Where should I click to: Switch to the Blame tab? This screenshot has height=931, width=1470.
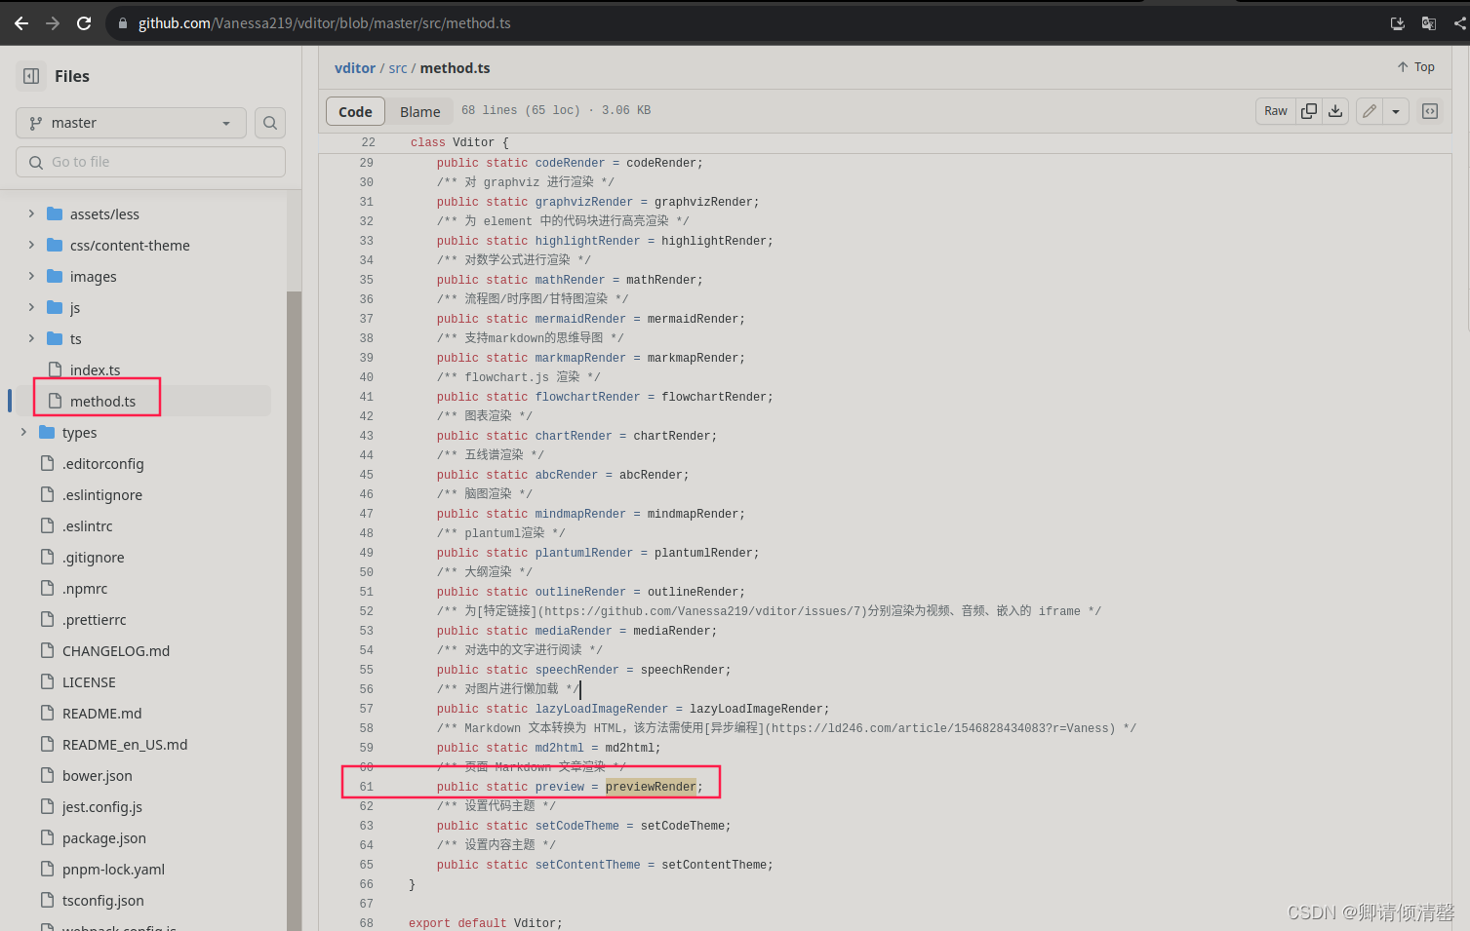point(419,111)
